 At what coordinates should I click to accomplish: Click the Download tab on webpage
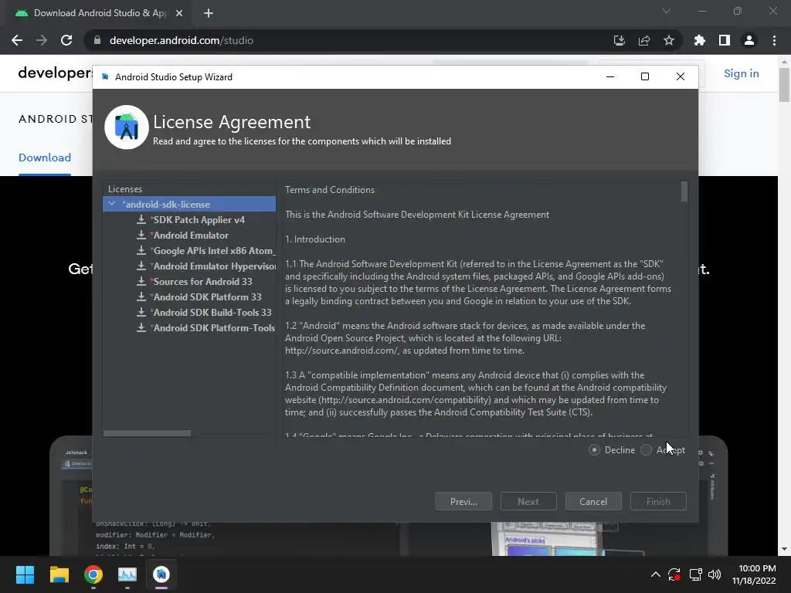pos(45,158)
